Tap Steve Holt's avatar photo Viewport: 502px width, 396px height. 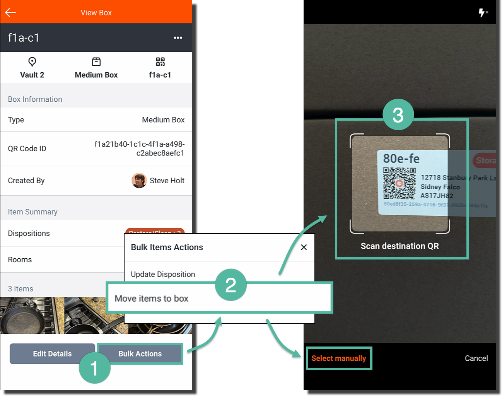click(139, 181)
